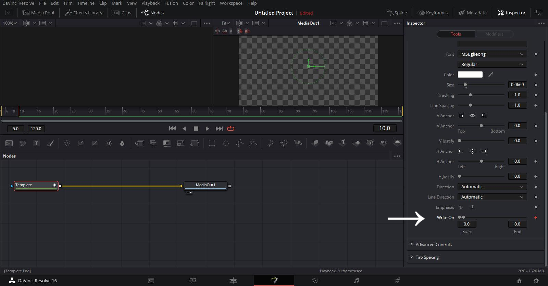Add a Text 3D node from the toolbar
Image resolution: width=548 pixels, height=286 pixels.
342,143
